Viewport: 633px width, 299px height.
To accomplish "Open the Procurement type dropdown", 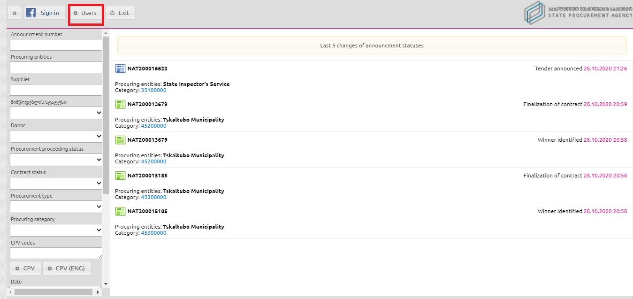I will (56, 207).
